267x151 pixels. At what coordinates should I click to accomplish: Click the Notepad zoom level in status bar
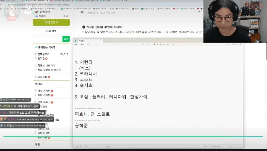point(206,146)
